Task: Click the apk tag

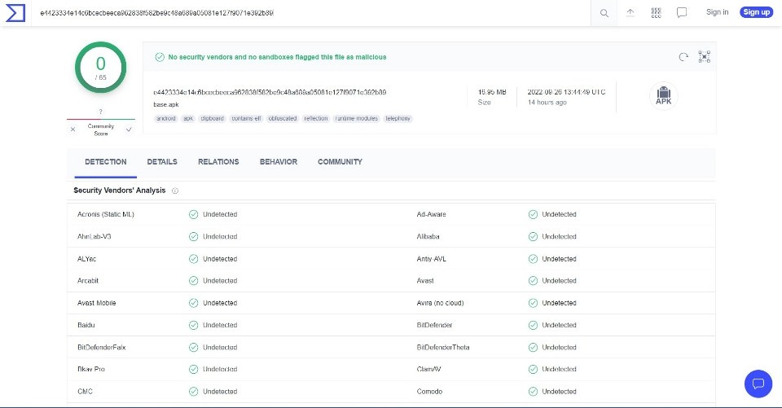Action: tap(188, 119)
